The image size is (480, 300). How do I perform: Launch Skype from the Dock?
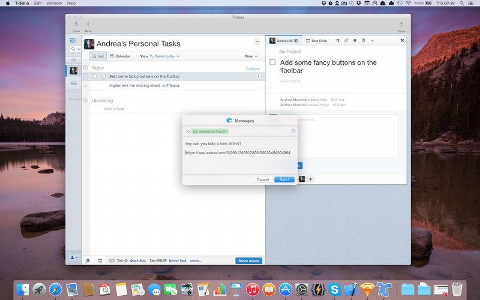334,289
